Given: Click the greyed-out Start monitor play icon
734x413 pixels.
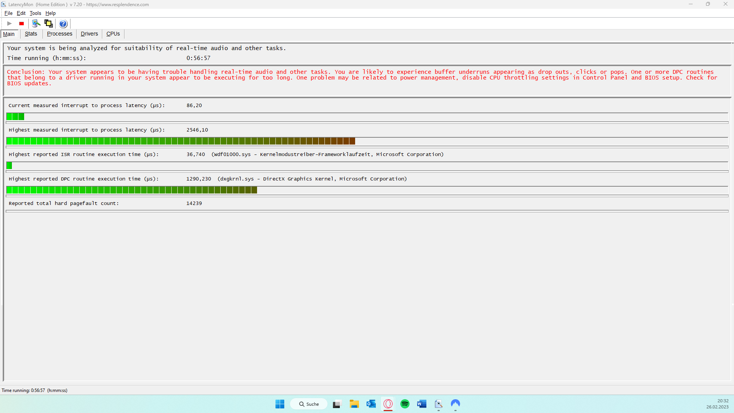Looking at the screenshot, I should click(10, 24).
